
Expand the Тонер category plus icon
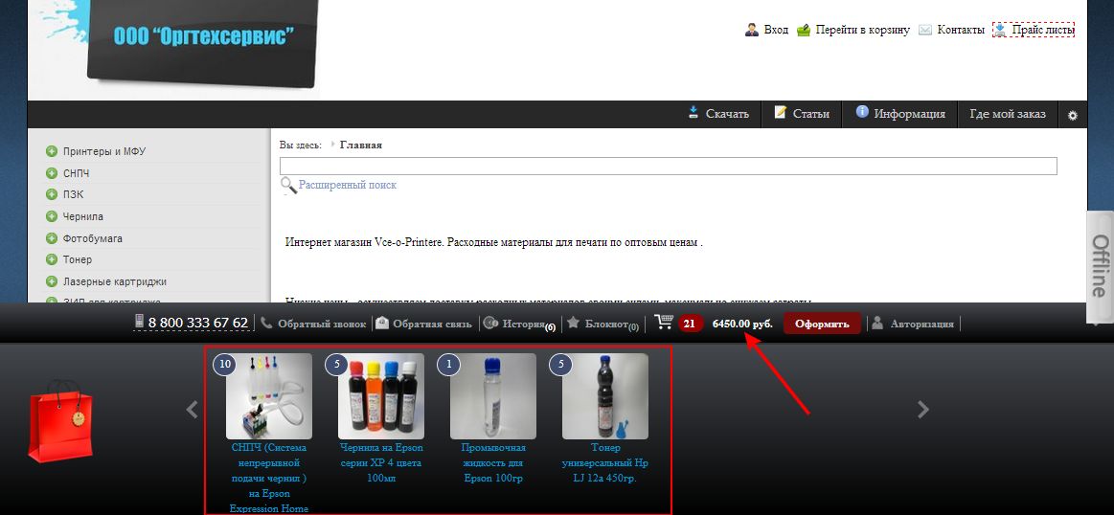click(x=51, y=260)
